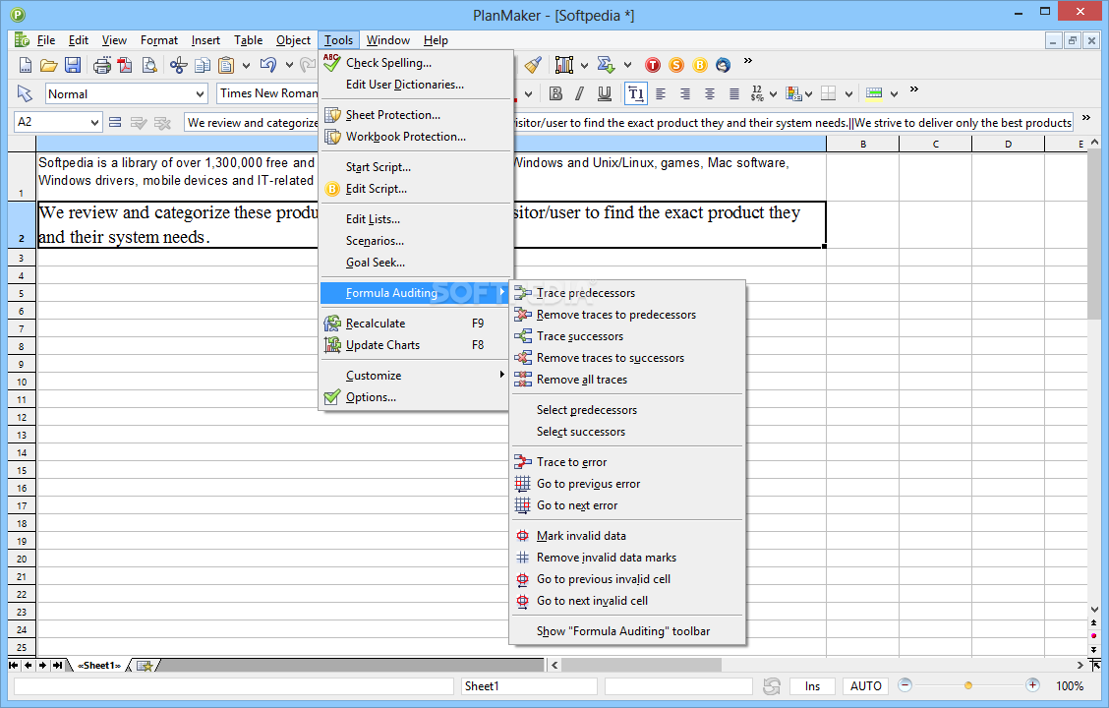Launch TextMaker via red T icon
Screen dimensions: 1109x708
[653, 66]
